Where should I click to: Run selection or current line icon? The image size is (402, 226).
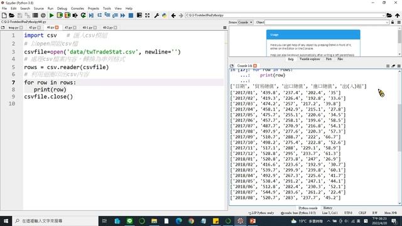click(x=75, y=15)
